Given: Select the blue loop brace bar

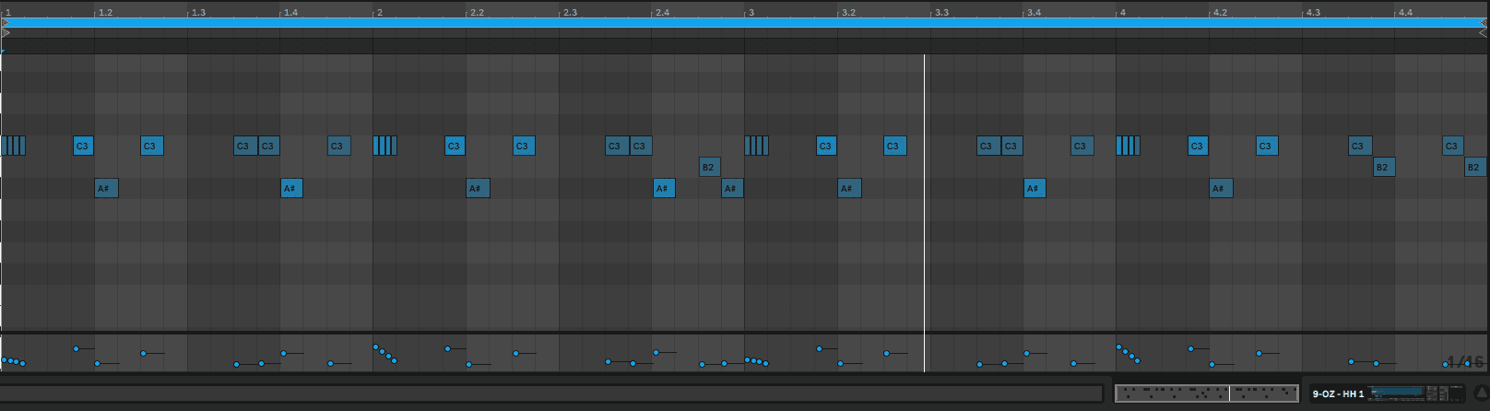Looking at the screenshot, I should (744, 22).
